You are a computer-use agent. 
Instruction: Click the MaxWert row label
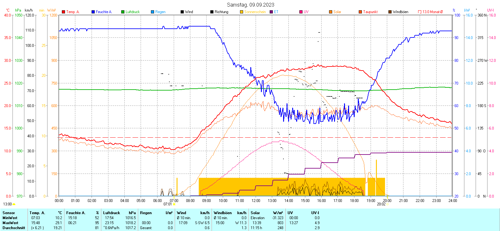point(10,223)
